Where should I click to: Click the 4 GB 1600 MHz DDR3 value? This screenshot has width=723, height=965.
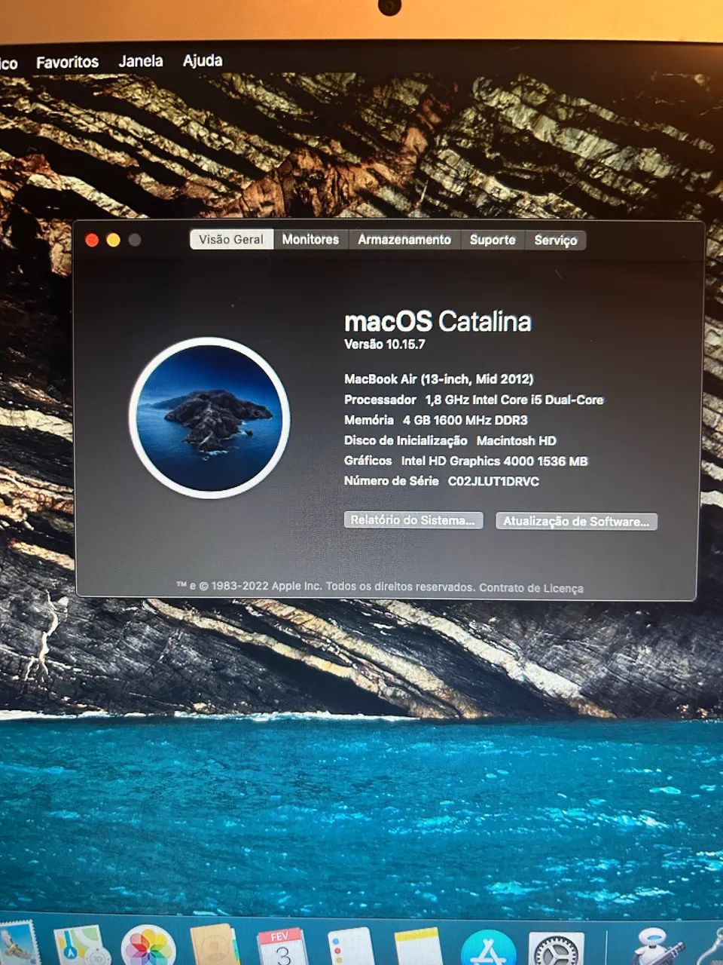(465, 420)
